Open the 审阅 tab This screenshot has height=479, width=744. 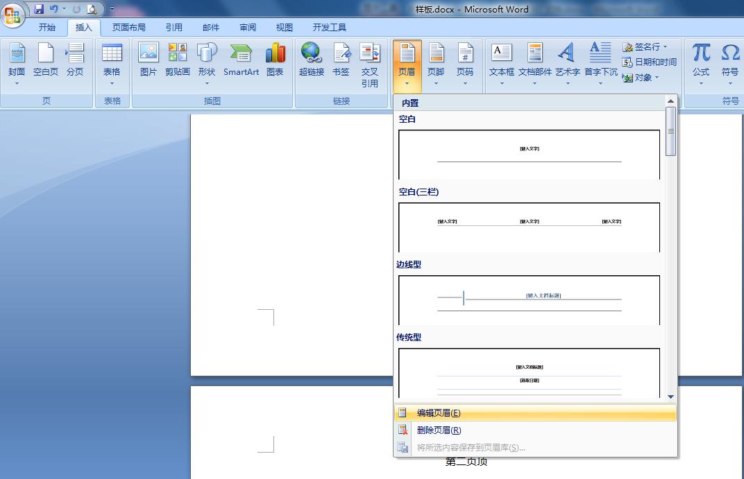click(x=248, y=28)
